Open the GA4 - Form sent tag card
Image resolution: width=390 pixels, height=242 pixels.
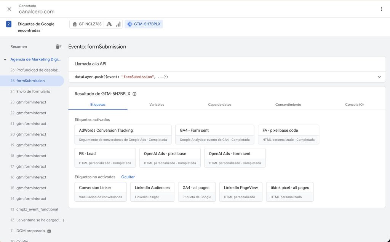[215, 134]
